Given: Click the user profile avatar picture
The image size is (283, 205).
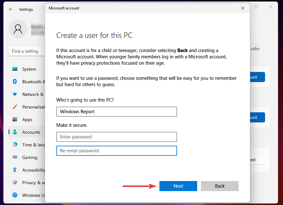Looking at the screenshot, I should (x=18, y=29).
